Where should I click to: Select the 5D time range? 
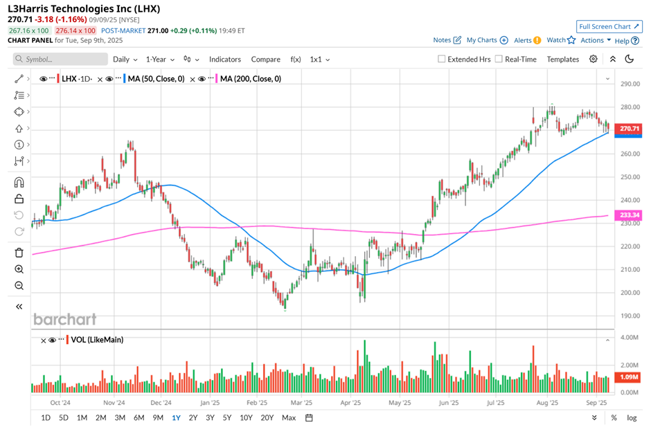pyautogui.click(x=63, y=417)
